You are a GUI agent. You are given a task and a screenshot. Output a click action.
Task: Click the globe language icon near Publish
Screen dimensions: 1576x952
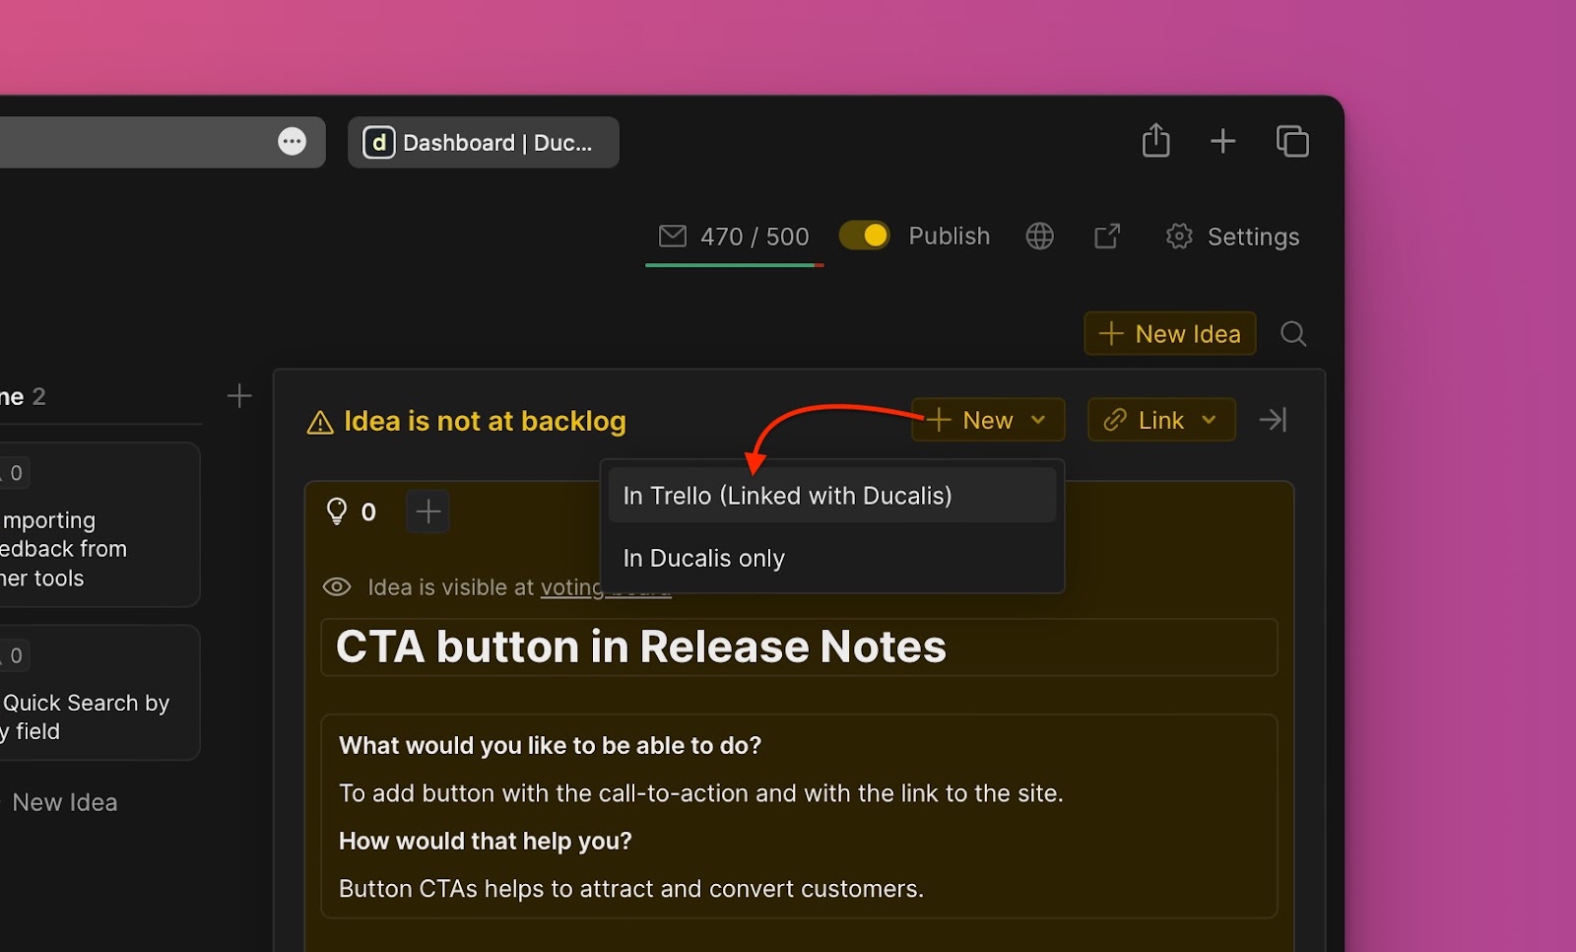[1038, 236]
